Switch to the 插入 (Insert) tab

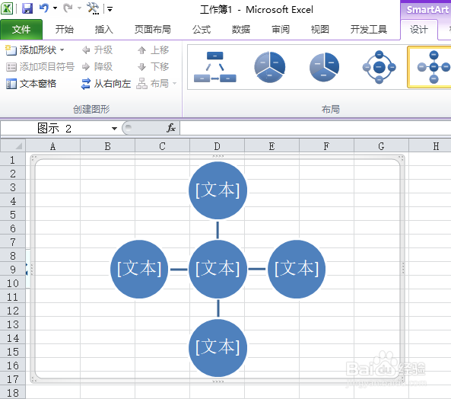coord(104,30)
